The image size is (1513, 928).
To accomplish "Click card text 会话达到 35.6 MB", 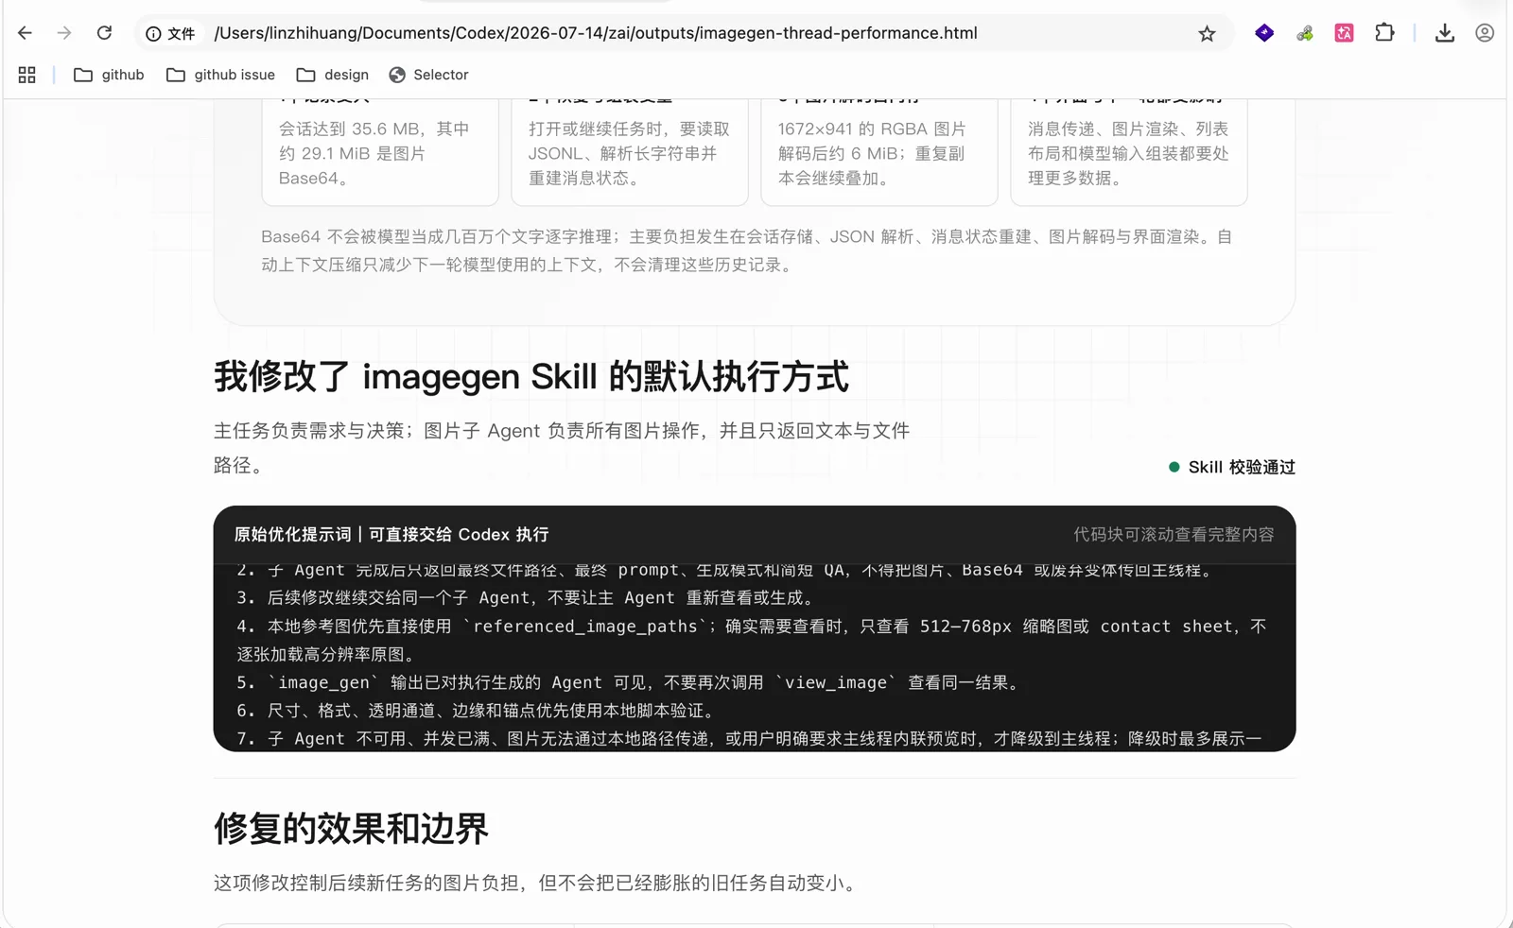I will 374,153.
